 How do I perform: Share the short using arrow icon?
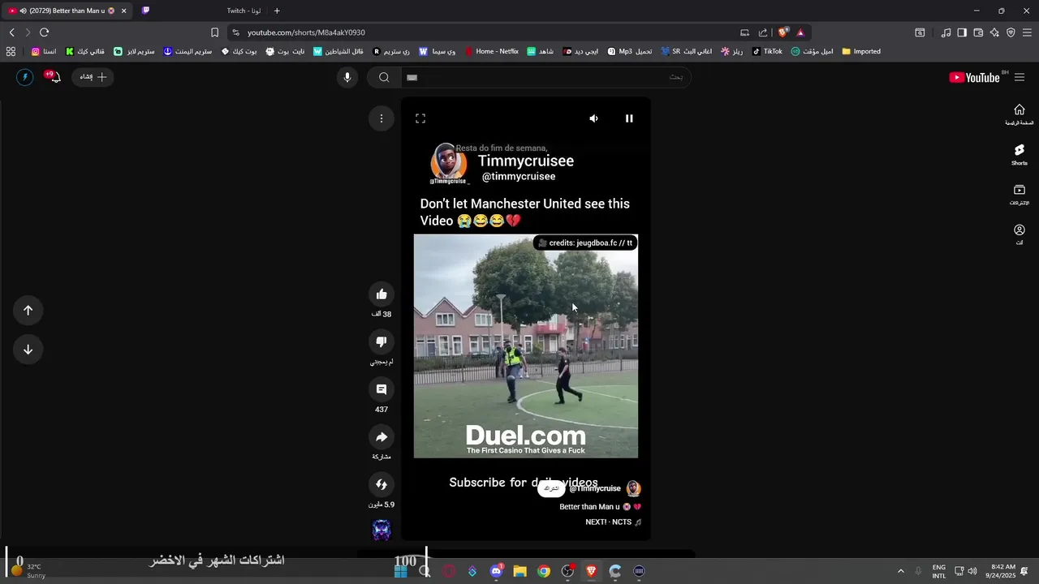click(382, 437)
